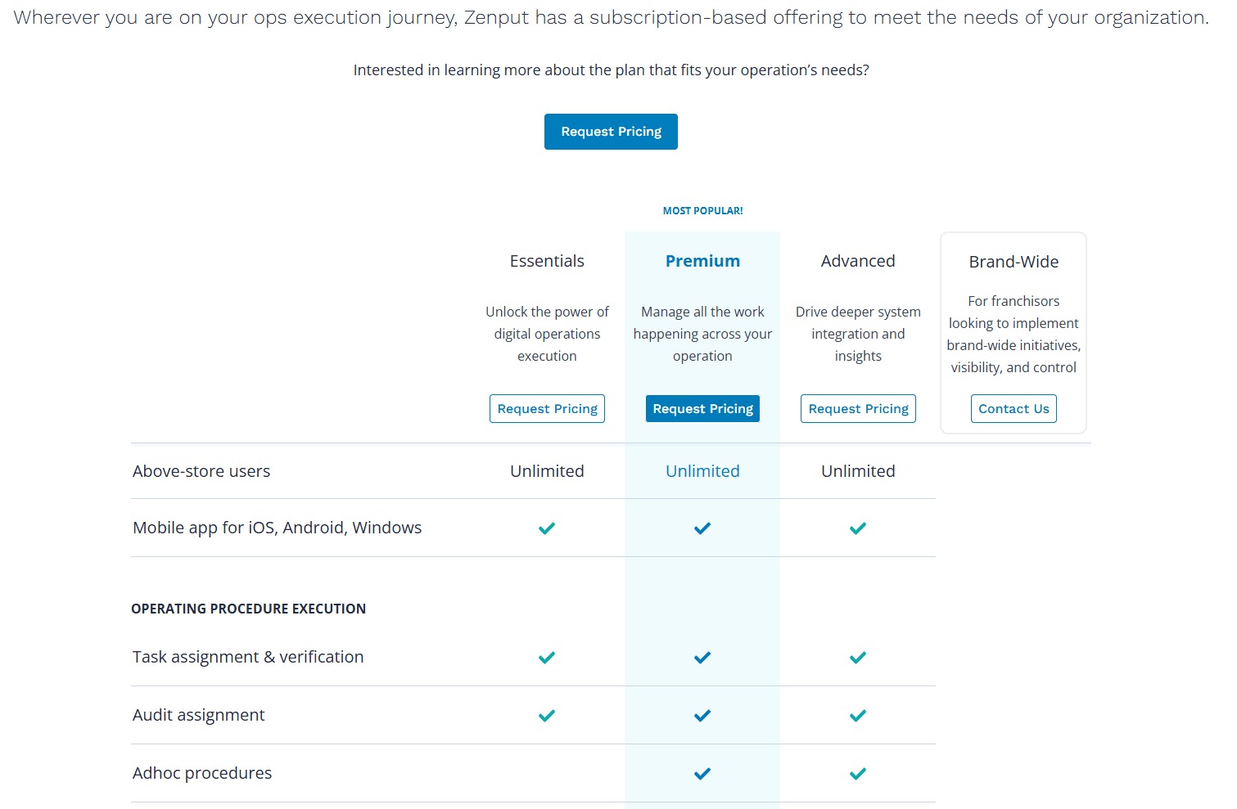Click the Audit assignment checkmark under Advanced
The height and width of the screenshot is (809, 1237).
(x=858, y=715)
